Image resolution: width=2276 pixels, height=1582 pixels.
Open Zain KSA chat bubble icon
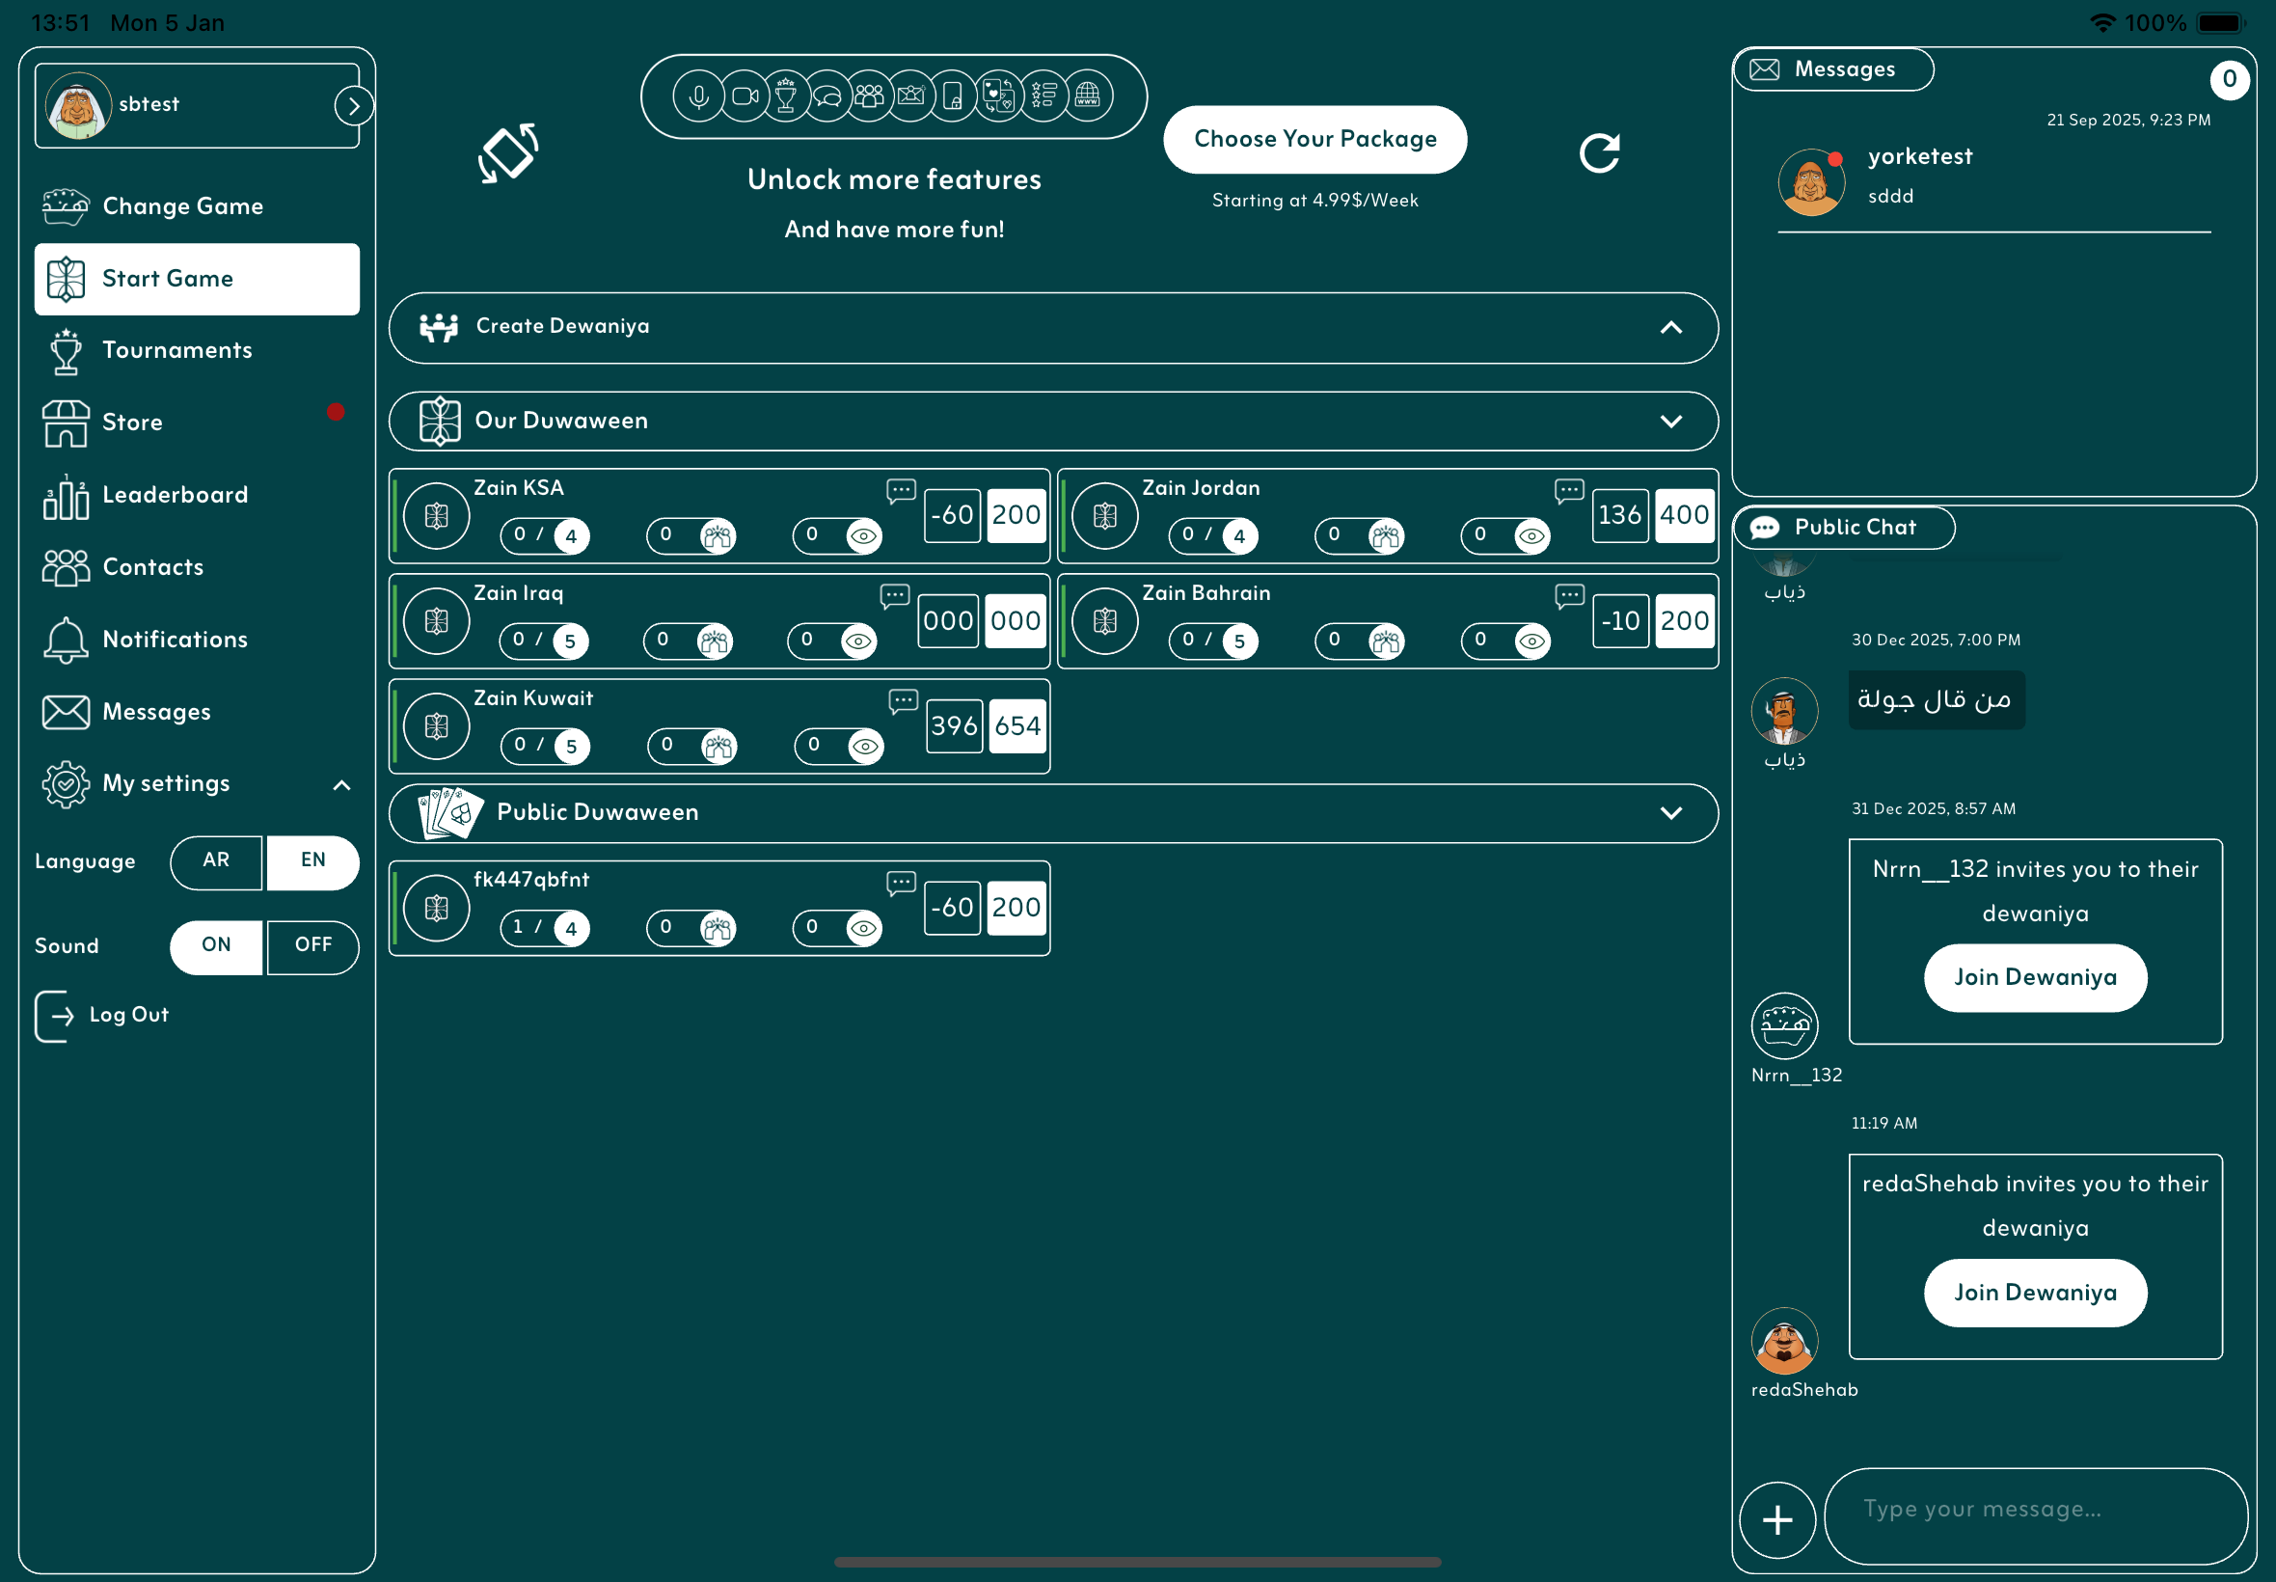point(900,490)
